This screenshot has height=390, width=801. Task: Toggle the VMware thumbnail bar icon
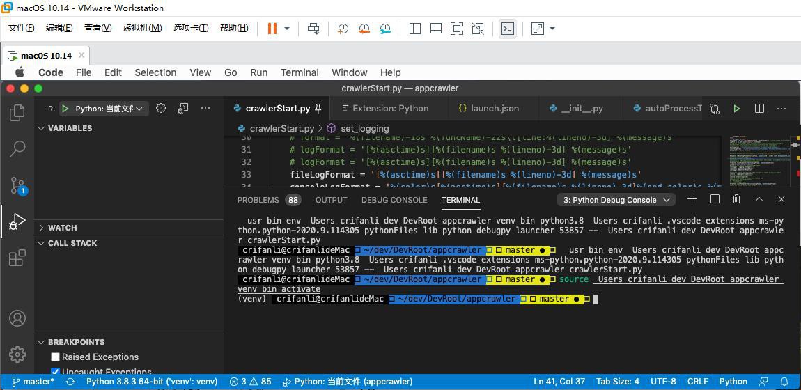[x=436, y=29]
